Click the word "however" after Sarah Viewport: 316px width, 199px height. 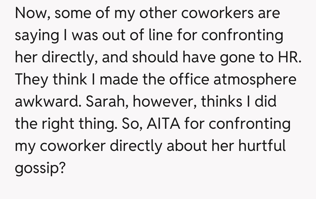154,102
